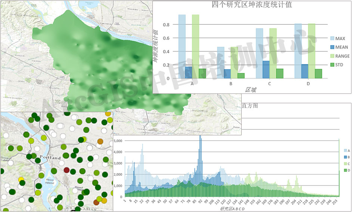This screenshot has width=353, height=212.
Task: Click the 4,000 histogram axis value
Action: 118,152
